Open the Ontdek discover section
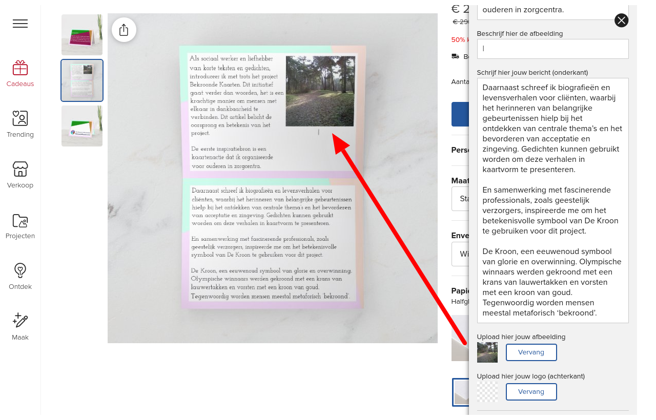The width and height of the screenshot is (656, 420). [20, 277]
